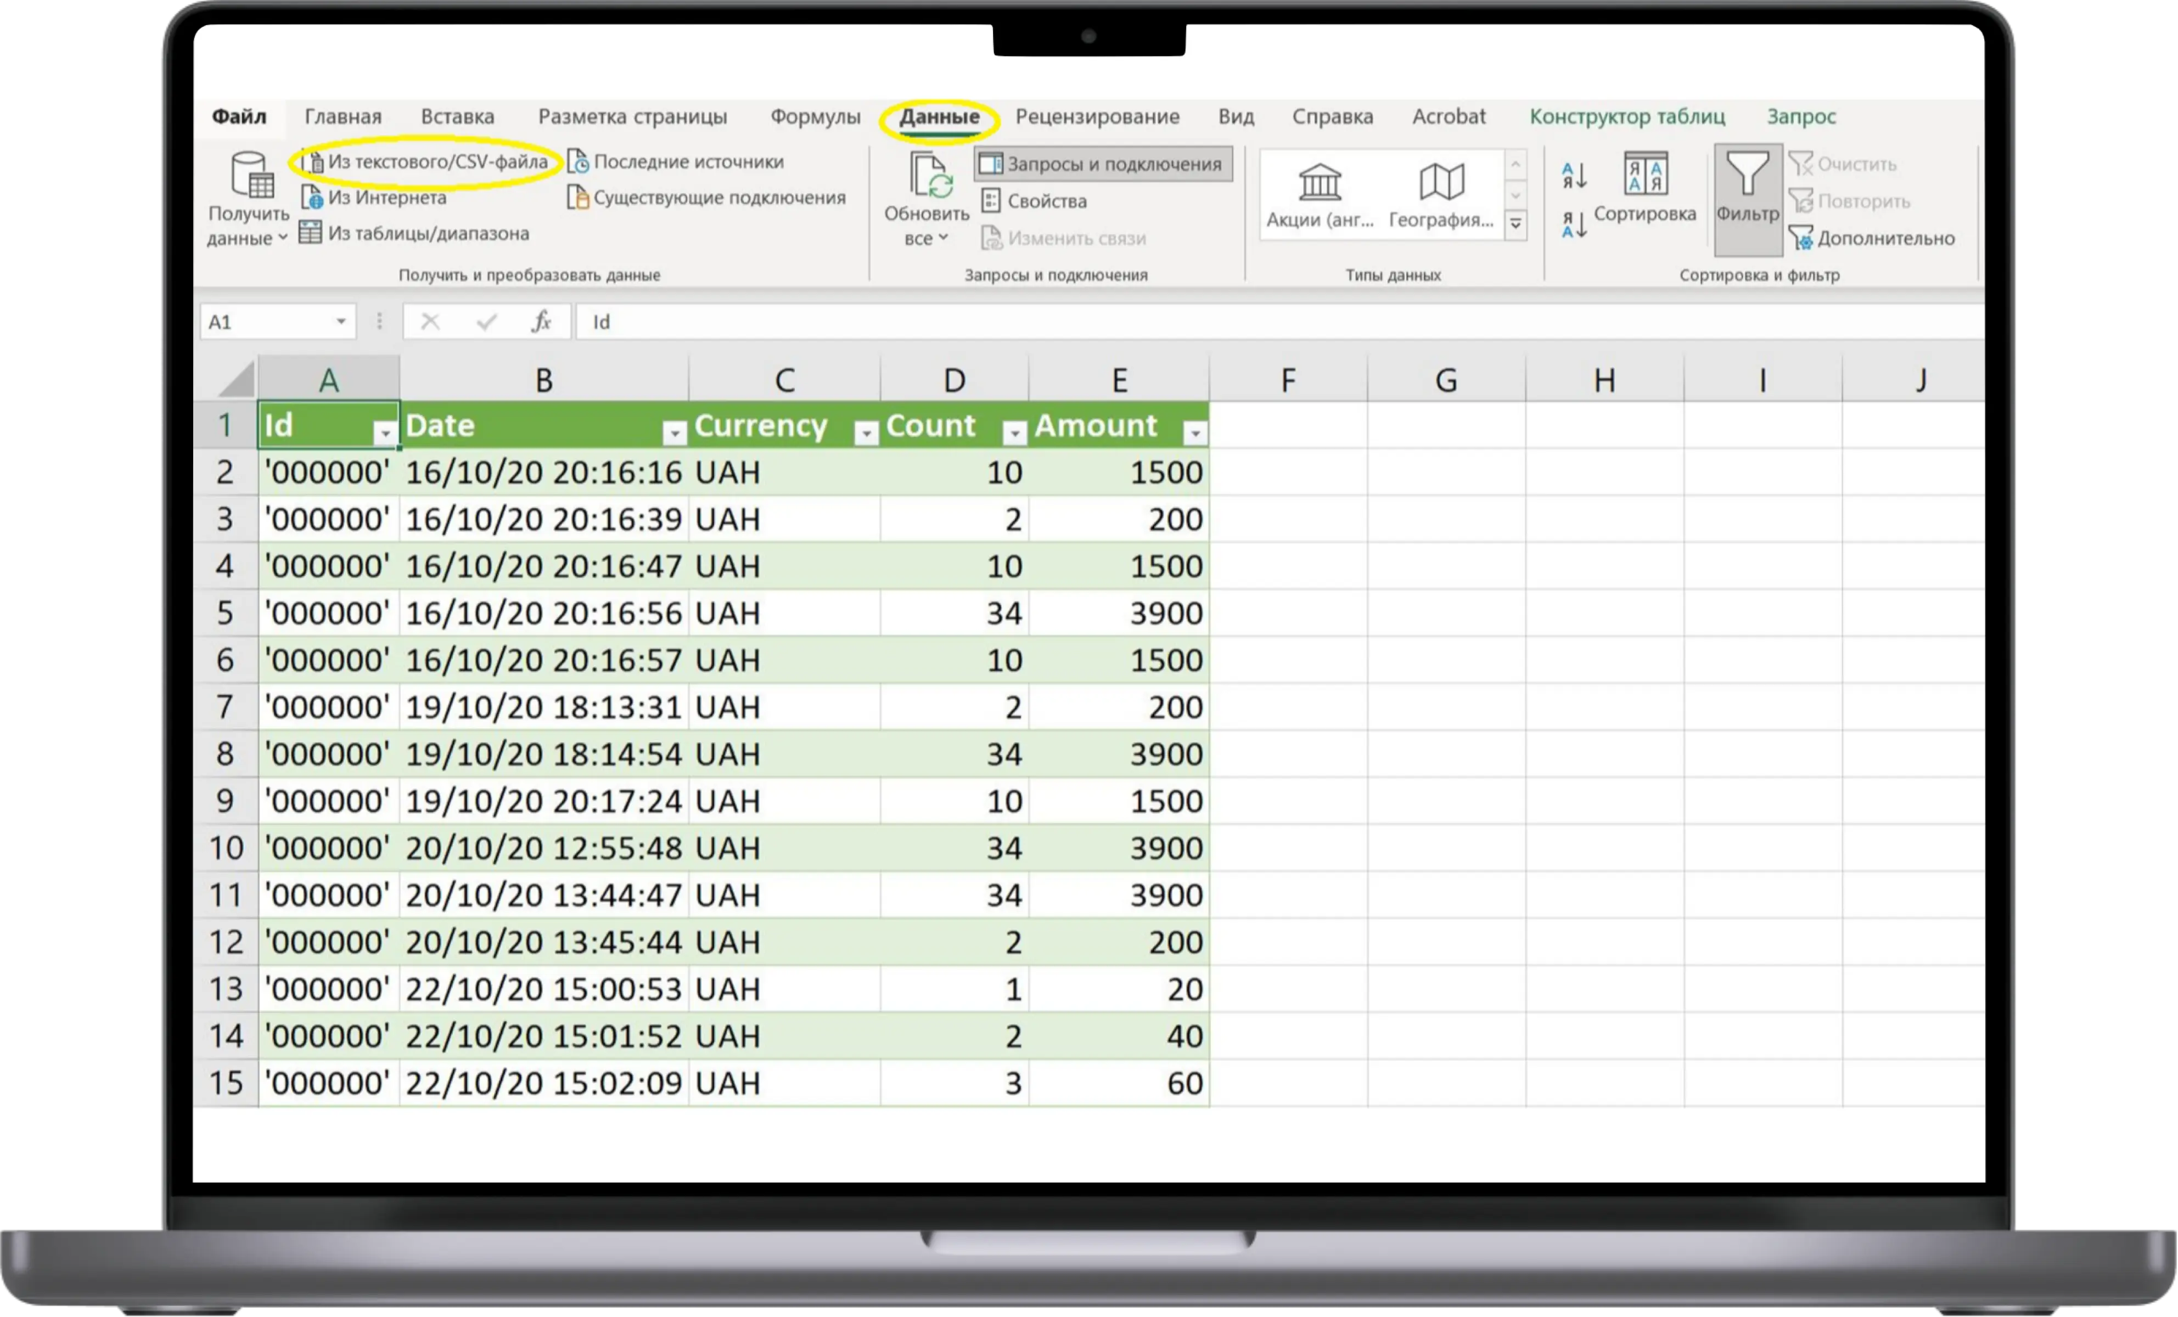Click From Text/CSV file (Из текстового/CSV-файла)
This screenshot has width=2178, height=1317.
click(x=437, y=162)
